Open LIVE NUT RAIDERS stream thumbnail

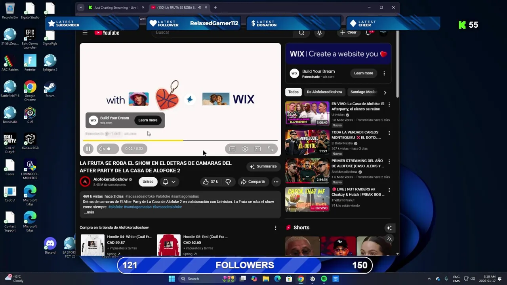307,199
